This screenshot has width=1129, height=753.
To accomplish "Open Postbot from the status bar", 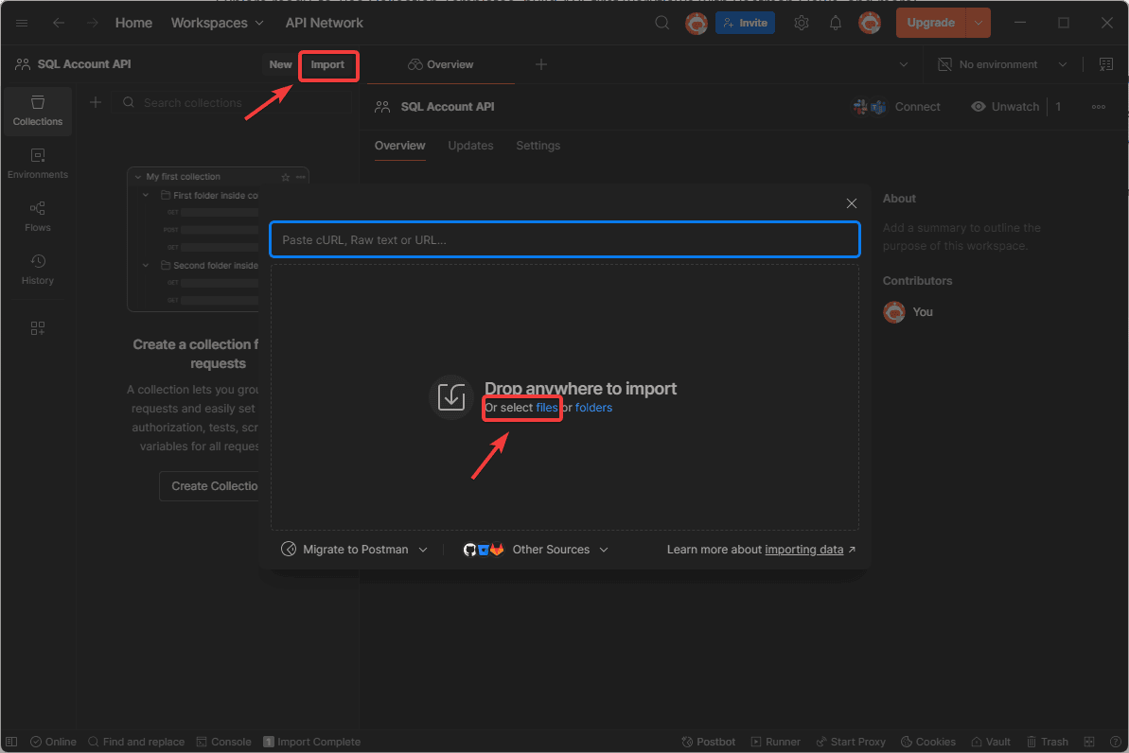I will click(709, 742).
